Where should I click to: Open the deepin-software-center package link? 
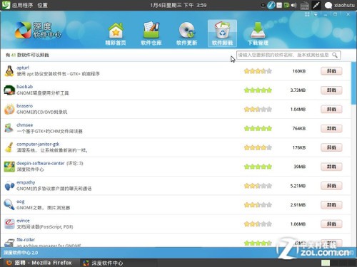point(41,163)
